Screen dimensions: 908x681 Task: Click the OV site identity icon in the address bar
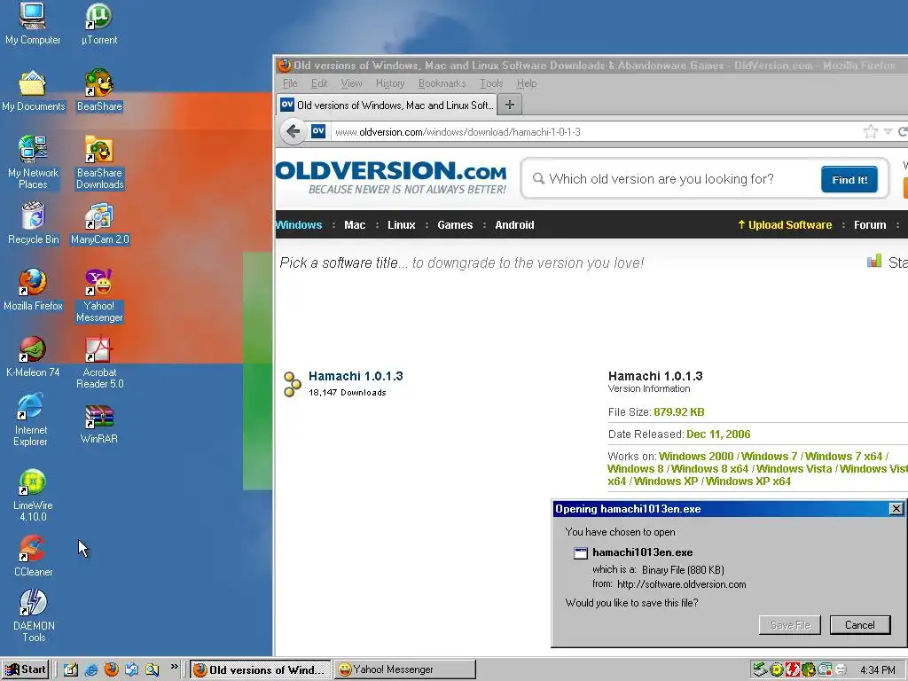click(x=318, y=131)
